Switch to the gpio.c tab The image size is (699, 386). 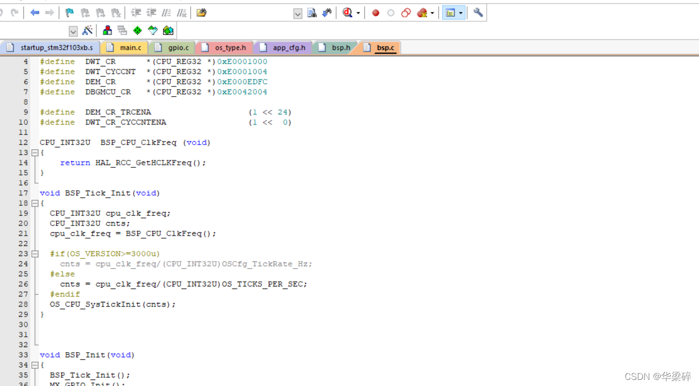[x=172, y=48]
